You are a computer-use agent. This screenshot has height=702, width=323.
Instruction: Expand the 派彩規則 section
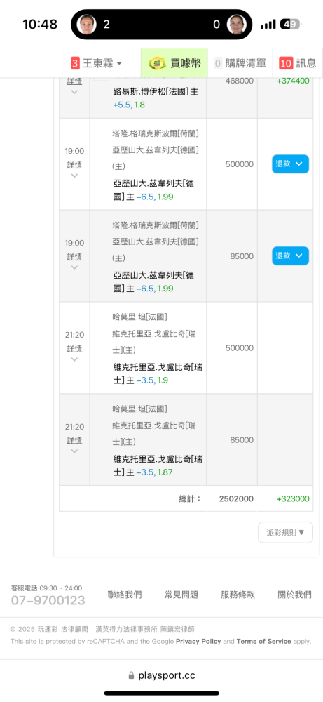pyautogui.click(x=285, y=532)
